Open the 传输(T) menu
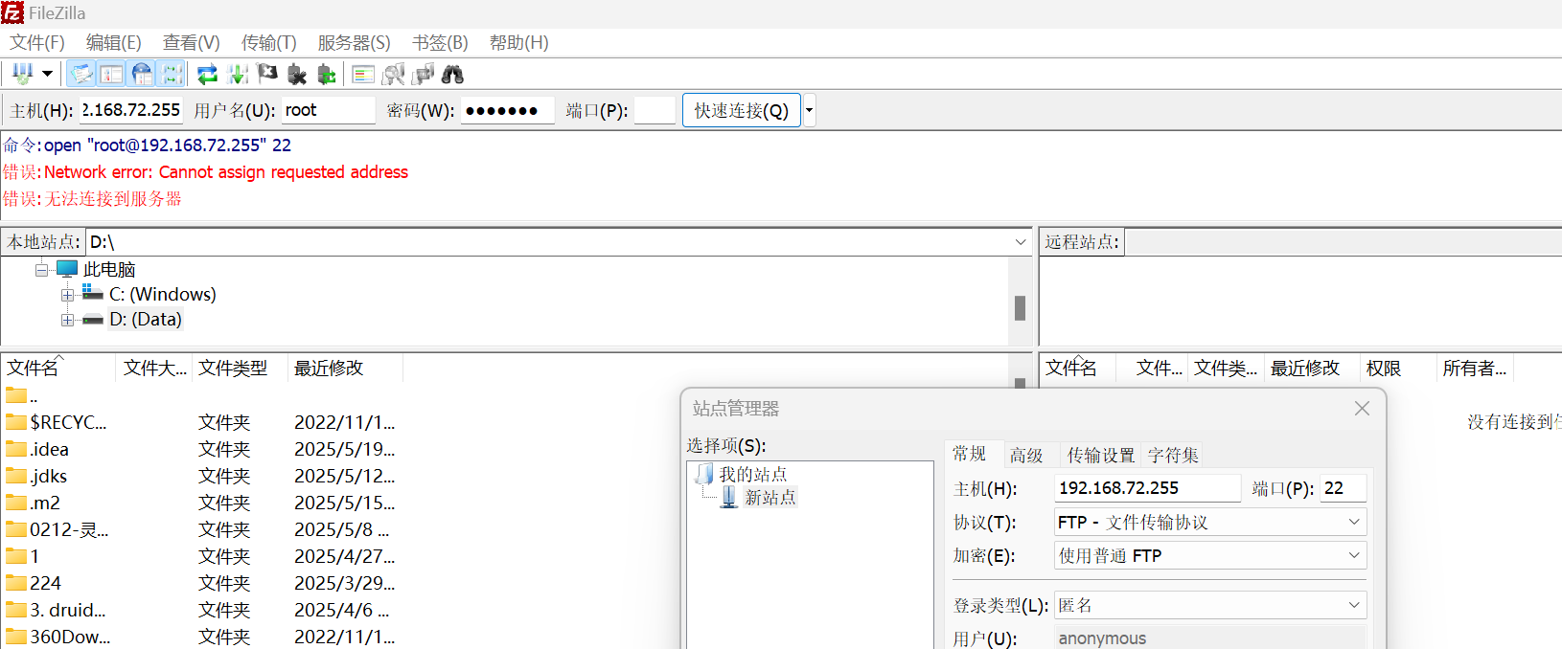The image size is (1562, 649). coord(269,42)
